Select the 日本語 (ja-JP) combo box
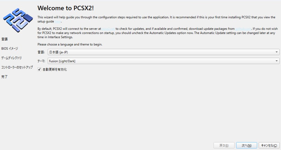The width and height of the screenshot is (281, 150). tap(164, 52)
